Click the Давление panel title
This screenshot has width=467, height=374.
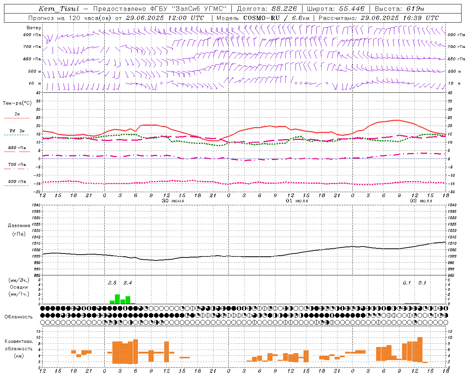click(19, 226)
